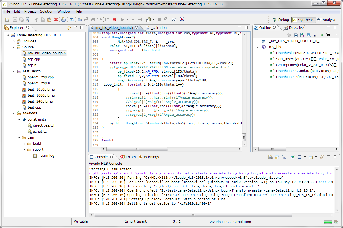
Task: Maximize the Outline panel
Action: [x=335, y=27]
